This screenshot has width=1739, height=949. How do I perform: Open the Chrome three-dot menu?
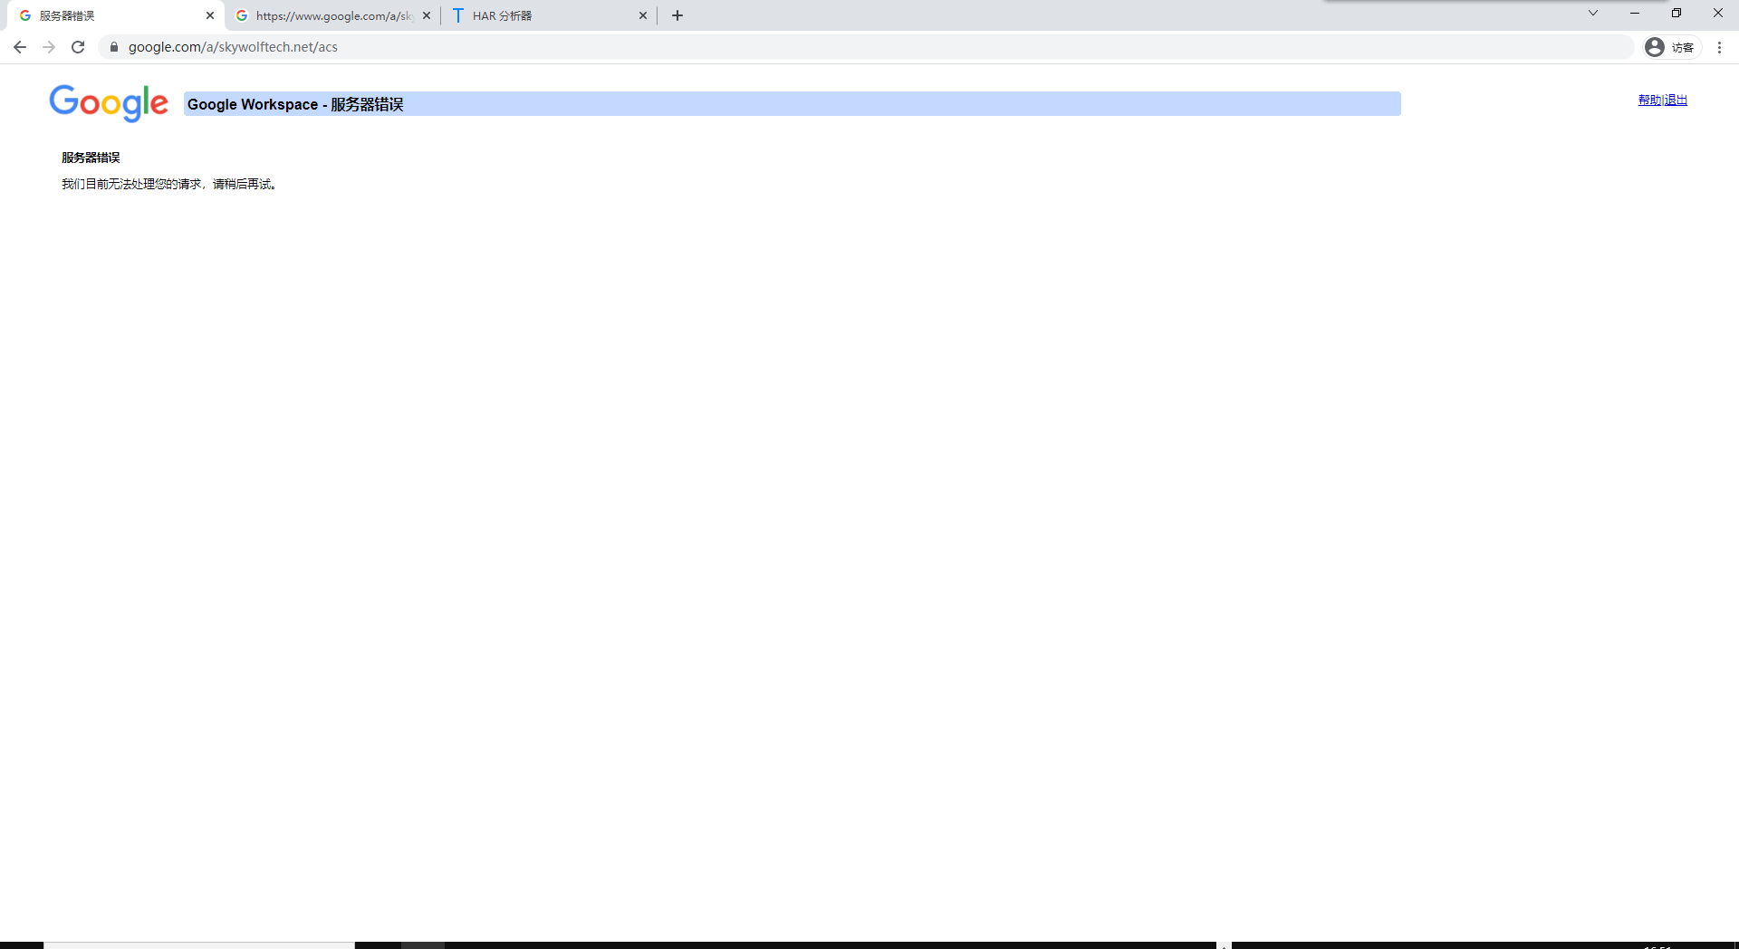pos(1719,47)
